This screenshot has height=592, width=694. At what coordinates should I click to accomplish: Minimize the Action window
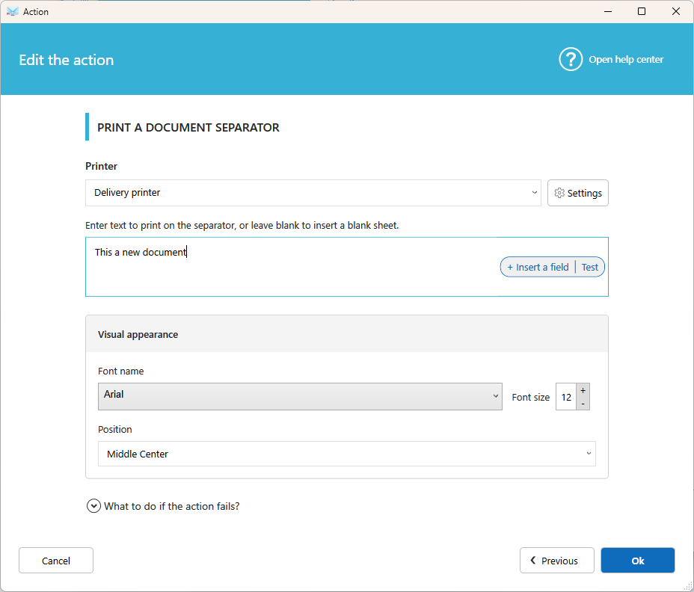[x=608, y=11]
